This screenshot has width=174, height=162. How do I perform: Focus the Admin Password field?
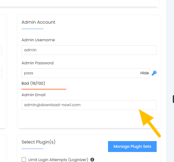(x=86, y=73)
